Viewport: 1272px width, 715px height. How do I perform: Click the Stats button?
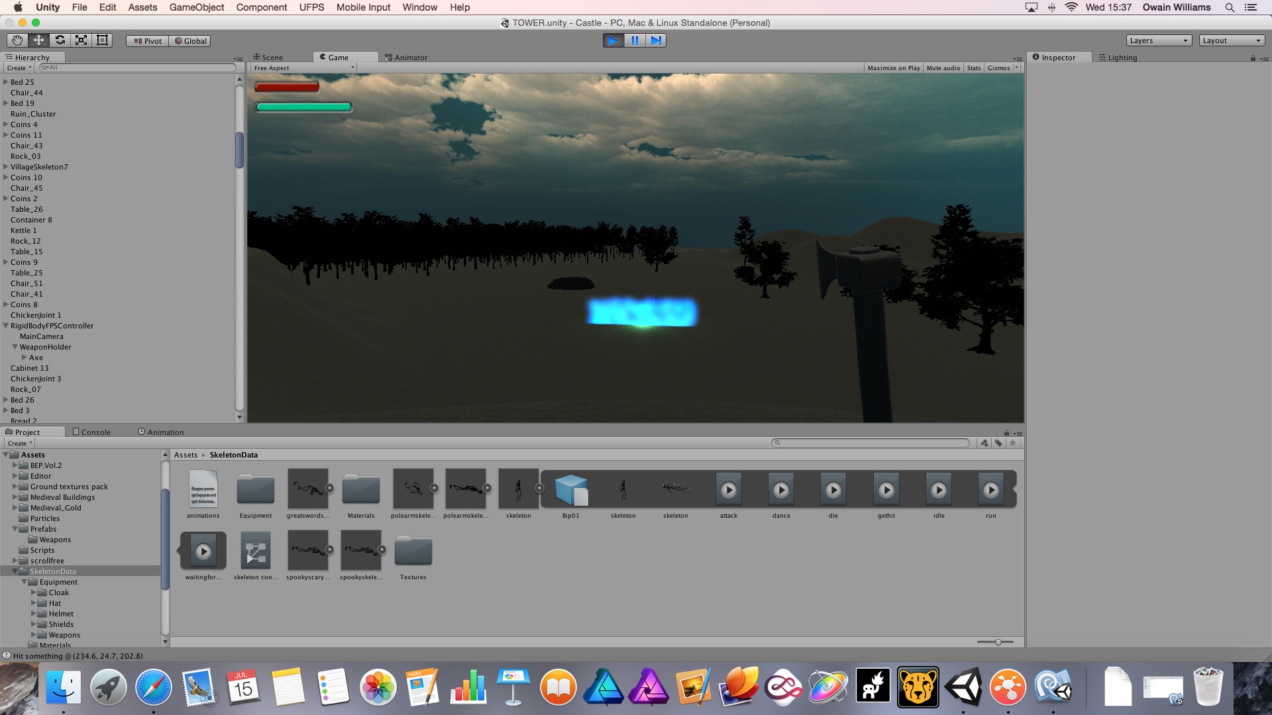[x=973, y=68]
